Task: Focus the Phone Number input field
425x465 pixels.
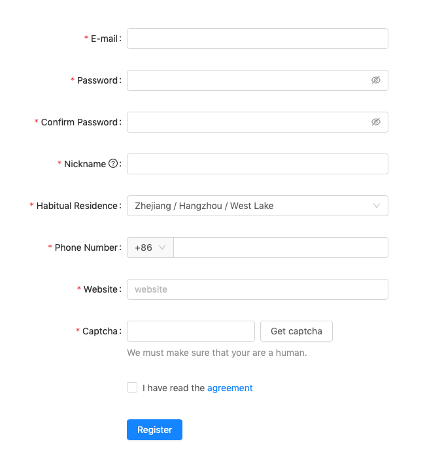Action: 280,248
